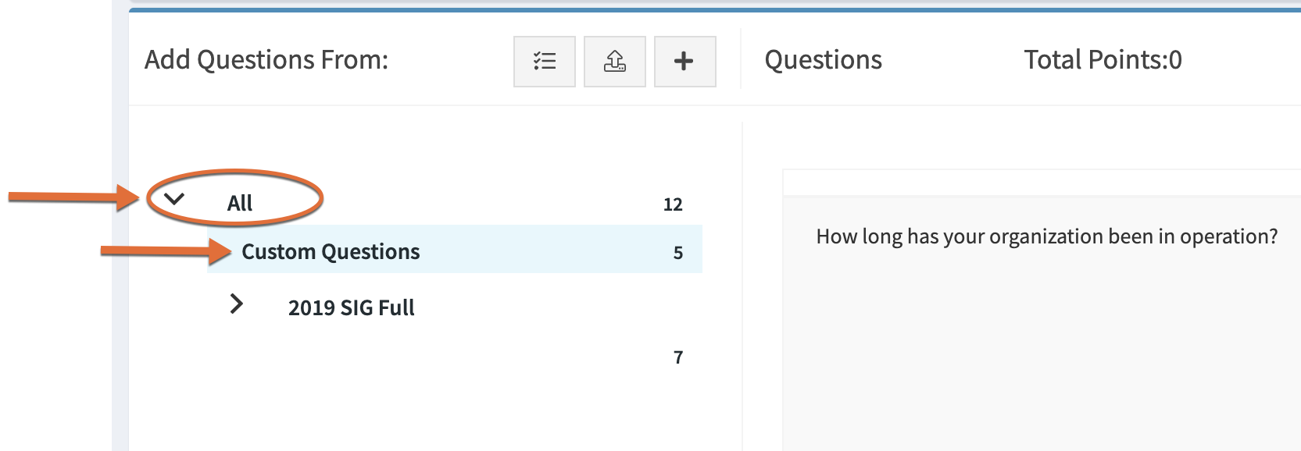Expand the 2019 SIG Full chevron
This screenshot has width=1301, height=451.
coord(236,304)
